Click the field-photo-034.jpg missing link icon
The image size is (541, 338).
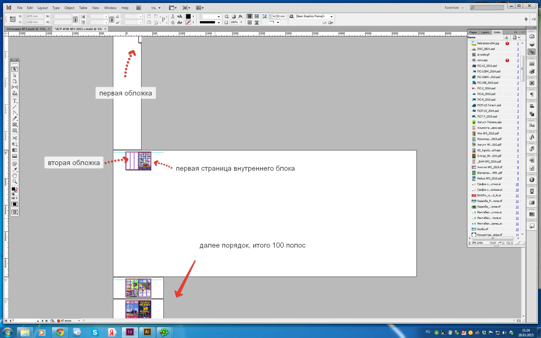click(x=507, y=43)
